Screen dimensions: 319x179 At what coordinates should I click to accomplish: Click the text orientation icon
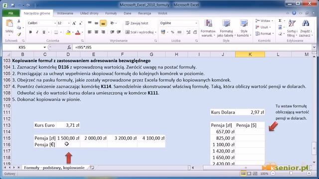coord(112,23)
